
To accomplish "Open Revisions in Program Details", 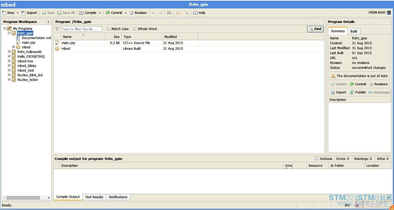I will point(378,84).
